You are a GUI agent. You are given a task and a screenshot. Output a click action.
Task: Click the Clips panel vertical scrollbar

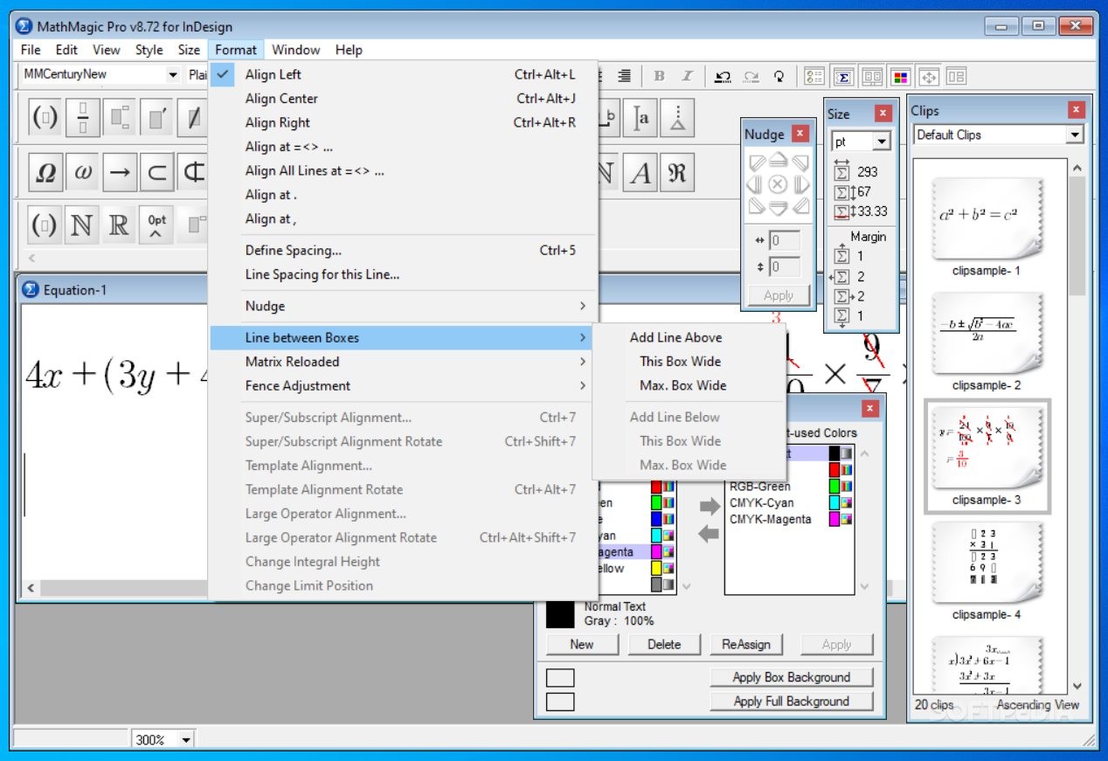point(1077,428)
